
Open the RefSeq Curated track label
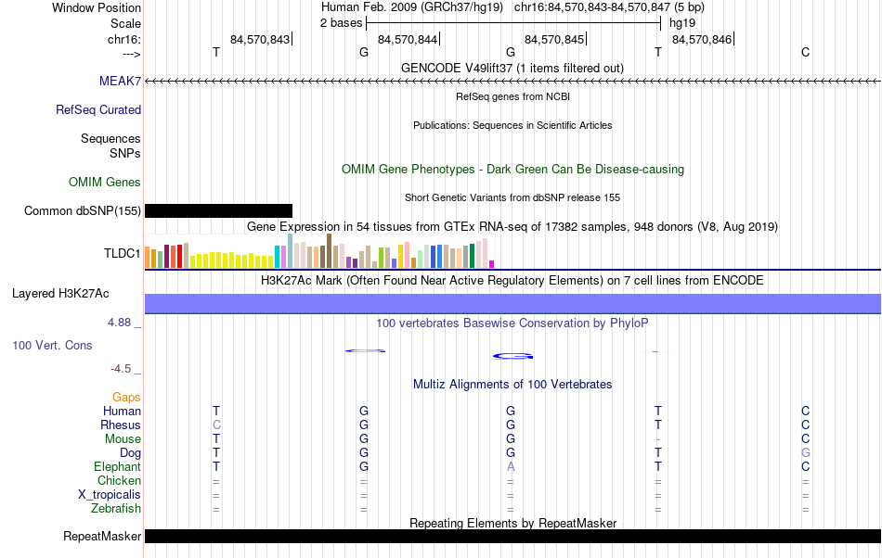97,109
